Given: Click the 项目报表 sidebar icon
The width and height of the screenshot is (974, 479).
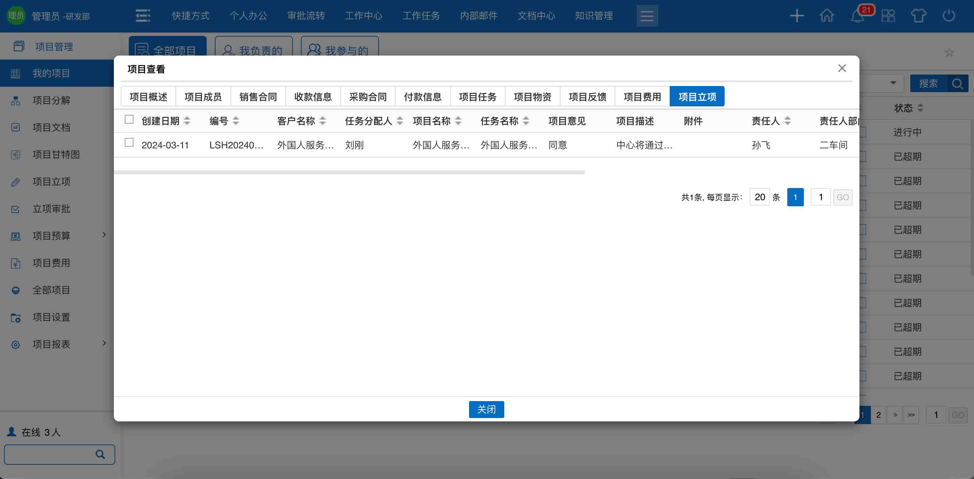Looking at the screenshot, I should click(15, 344).
